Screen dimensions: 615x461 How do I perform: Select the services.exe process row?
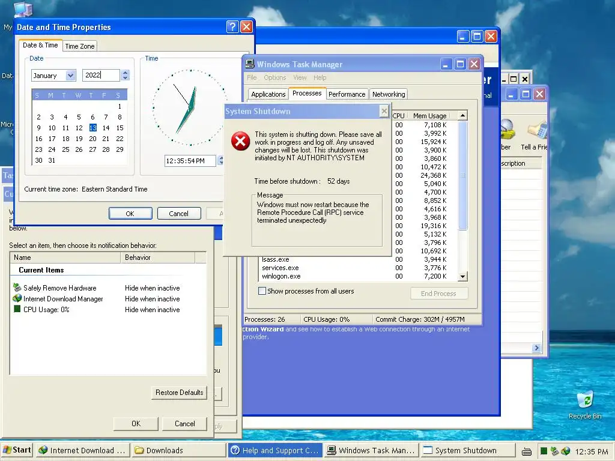tap(359, 268)
